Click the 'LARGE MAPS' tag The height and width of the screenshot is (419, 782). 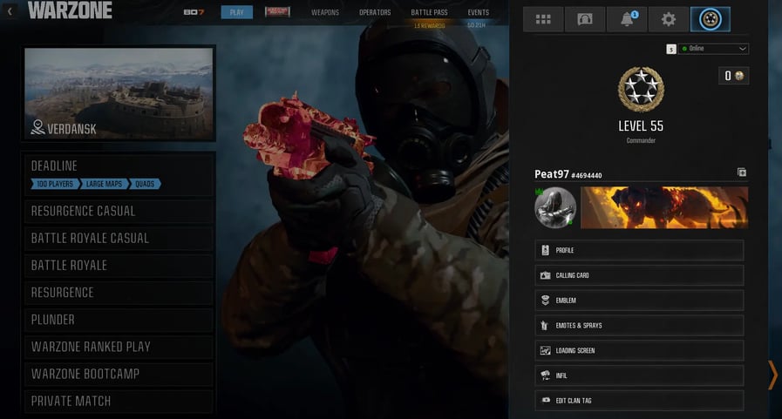(x=104, y=184)
